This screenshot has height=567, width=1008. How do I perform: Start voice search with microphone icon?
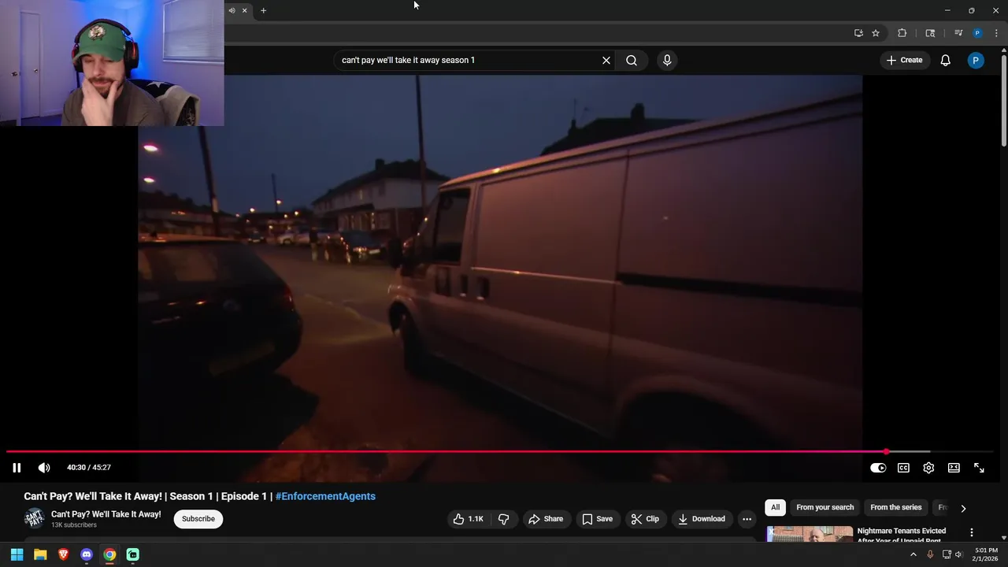667,60
